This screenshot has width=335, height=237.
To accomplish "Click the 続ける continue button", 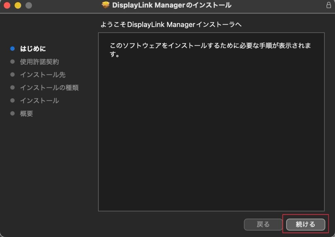I will [x=306, y=224].
